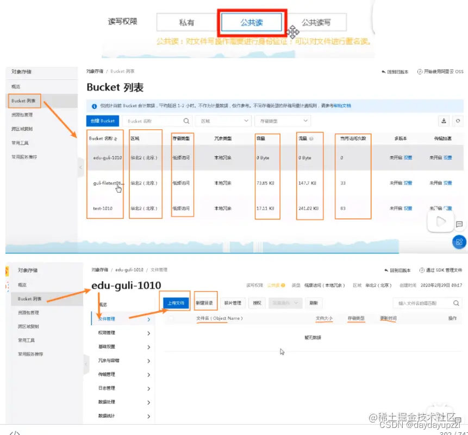The height and width of the screenshot is (435, 468).
Task: Click the blue info icon in the notice bar
Action: point(94,106)
